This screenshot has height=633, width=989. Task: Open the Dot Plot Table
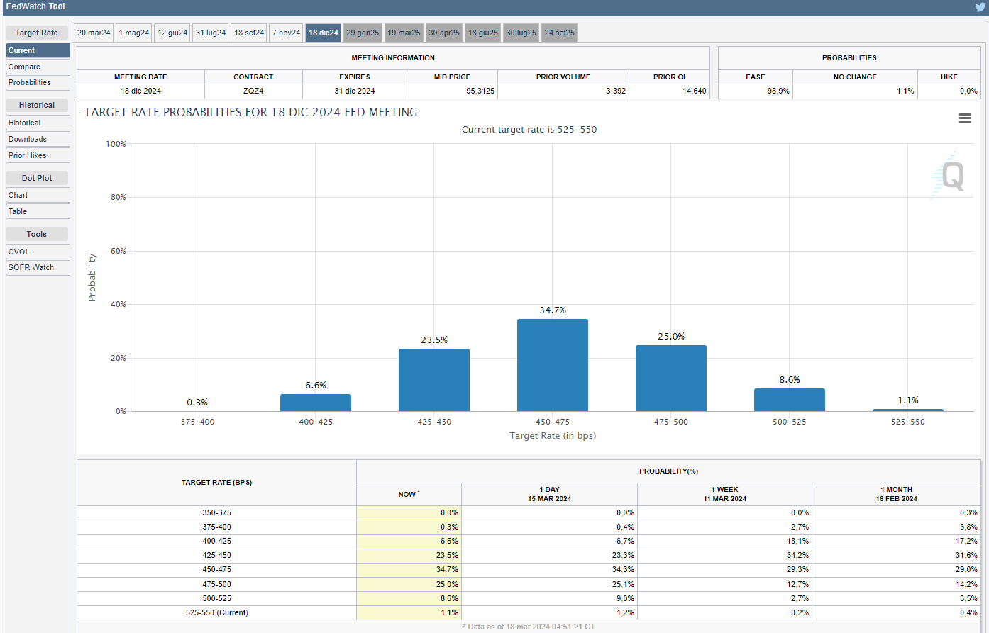coord(38,211)
